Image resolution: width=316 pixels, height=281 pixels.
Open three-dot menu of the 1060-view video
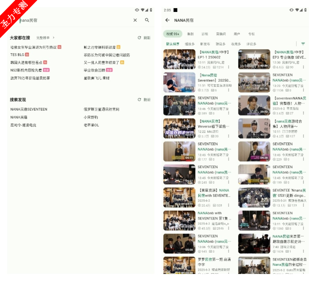[303, 228]
